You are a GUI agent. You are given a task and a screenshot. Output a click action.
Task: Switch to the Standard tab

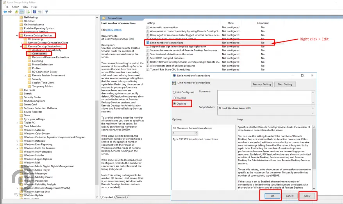(x=121, y=197)
